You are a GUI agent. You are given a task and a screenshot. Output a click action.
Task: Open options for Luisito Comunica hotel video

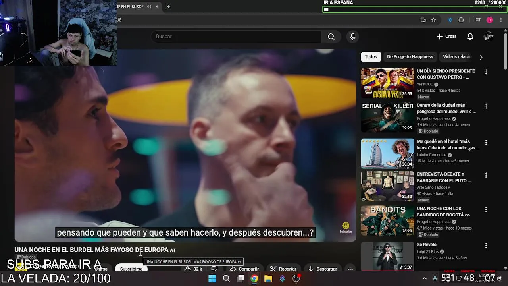click(486, 142)
